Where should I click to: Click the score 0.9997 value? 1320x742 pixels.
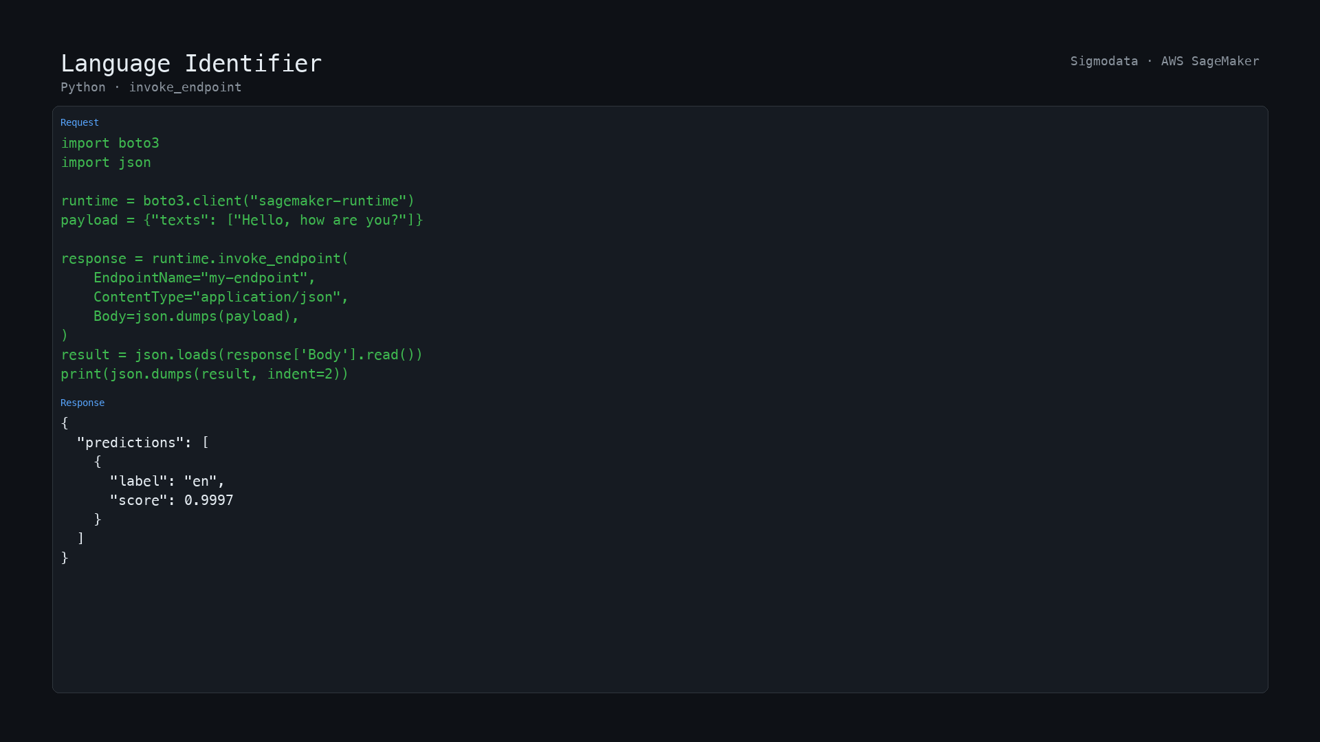[209, 500]
